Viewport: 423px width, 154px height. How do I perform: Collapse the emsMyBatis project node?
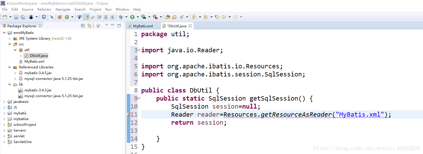tap(4, 33)
